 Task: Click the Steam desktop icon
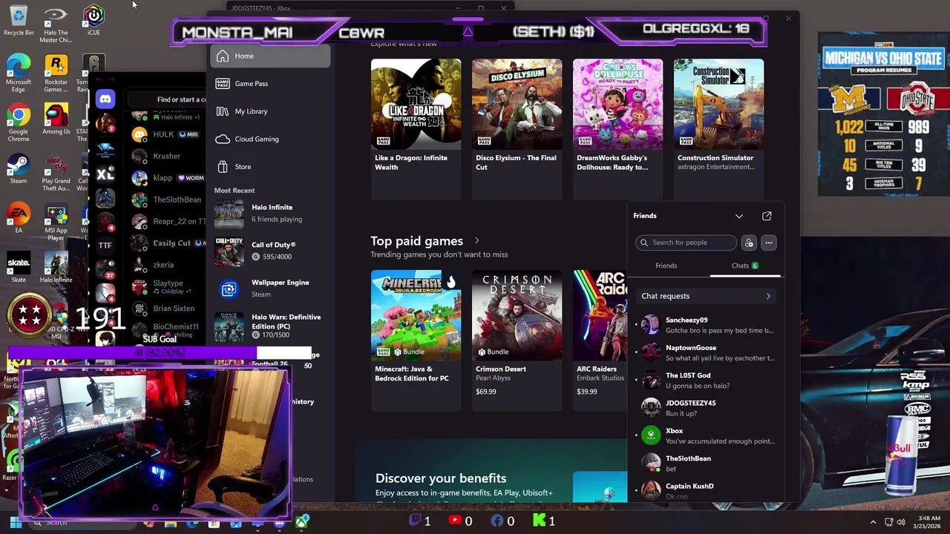19,169
